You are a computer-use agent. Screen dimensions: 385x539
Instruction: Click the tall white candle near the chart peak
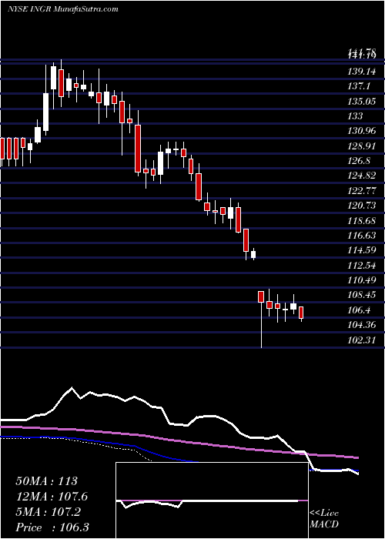[45, 112]
